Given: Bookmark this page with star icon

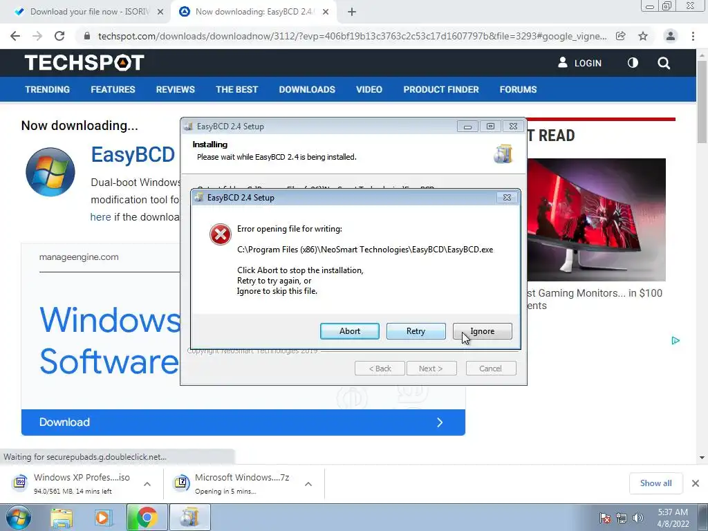Looking at the screenshot, I should [x=643, y=36].
